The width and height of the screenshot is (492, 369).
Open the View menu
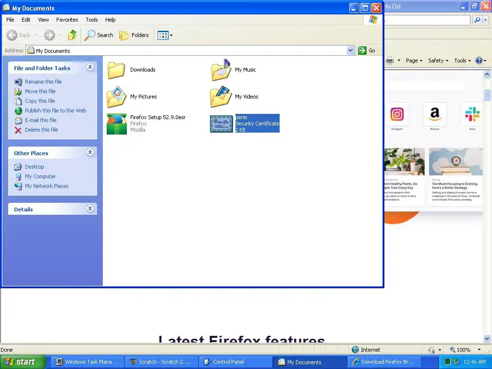tap(43, 20)
